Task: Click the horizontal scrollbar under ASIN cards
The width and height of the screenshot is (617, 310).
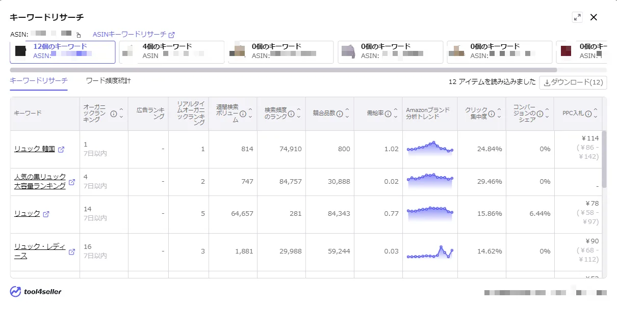Action: [283, 70]
